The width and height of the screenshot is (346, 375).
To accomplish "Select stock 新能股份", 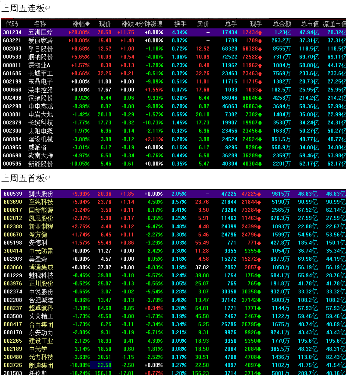I will [40, 164].
